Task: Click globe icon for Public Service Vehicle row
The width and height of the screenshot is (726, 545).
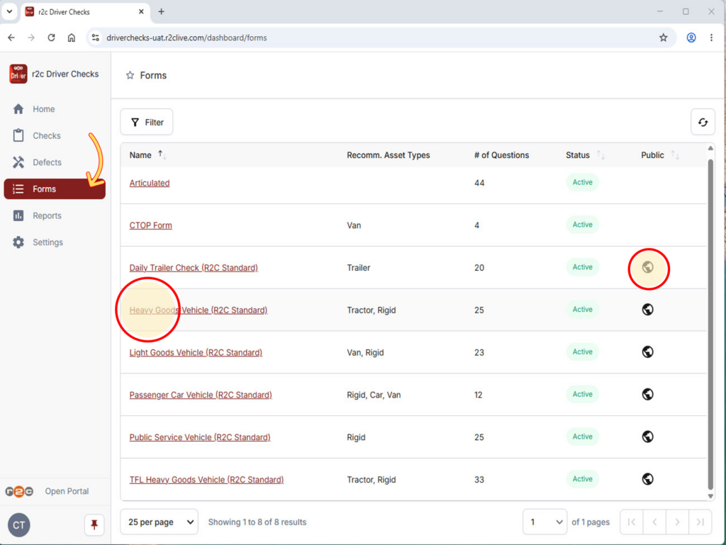Action: (x=648, y=437)
